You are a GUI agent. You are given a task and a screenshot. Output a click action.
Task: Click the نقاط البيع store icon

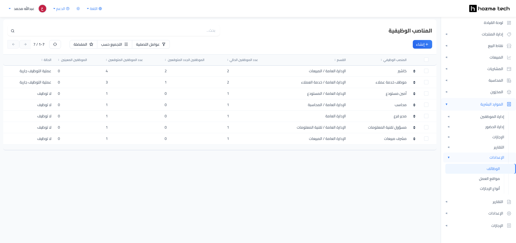pyautogui.click(x=509, y=46)
